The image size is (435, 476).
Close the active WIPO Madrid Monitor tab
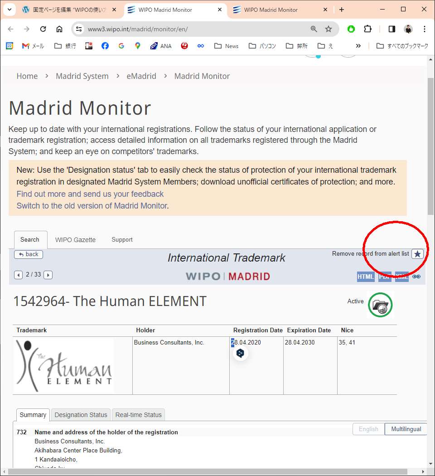tap(220, 10)
